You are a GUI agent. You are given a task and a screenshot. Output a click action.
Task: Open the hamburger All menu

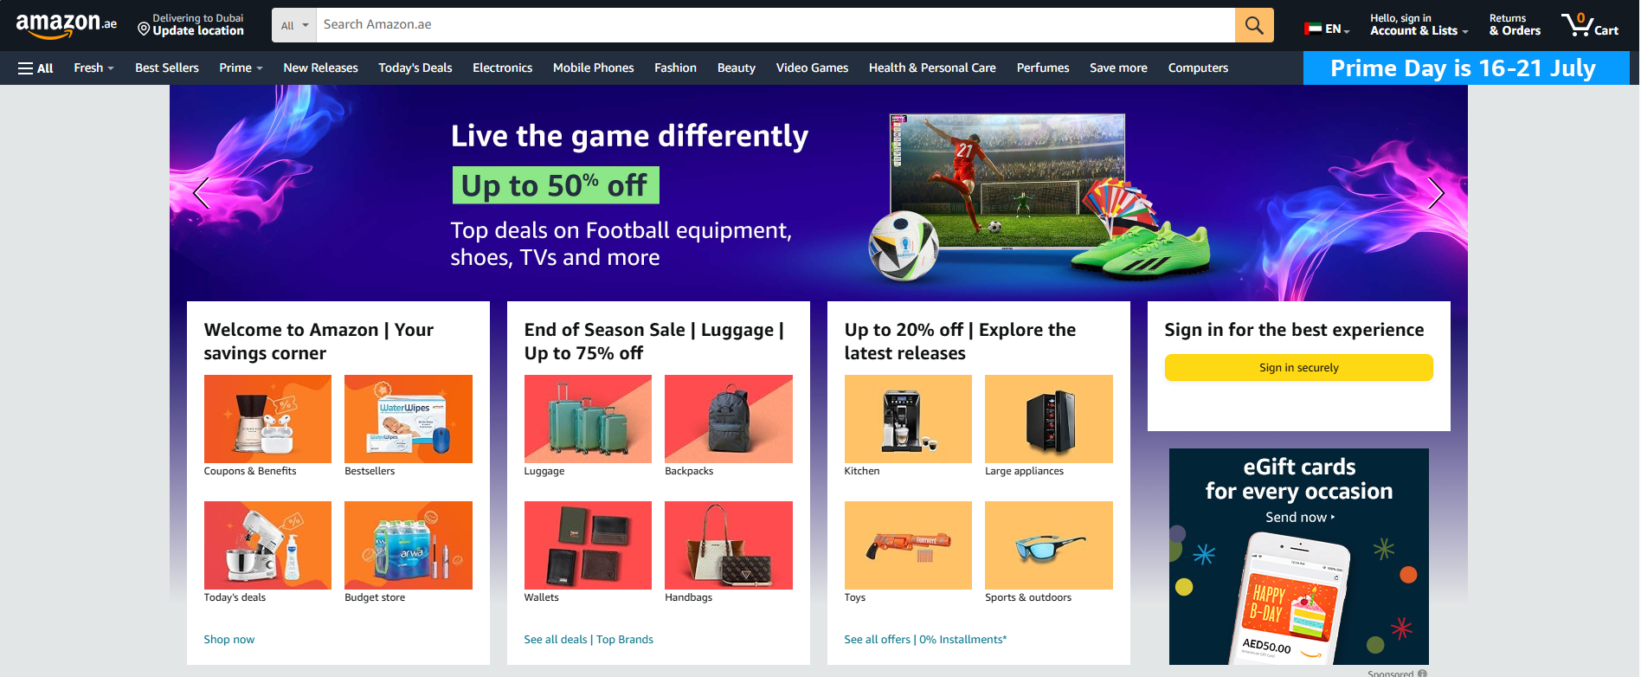(35, 68)
